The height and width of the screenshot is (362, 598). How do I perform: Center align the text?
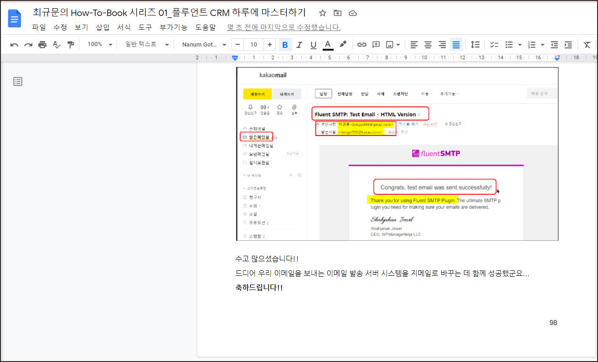pos(428,45)
